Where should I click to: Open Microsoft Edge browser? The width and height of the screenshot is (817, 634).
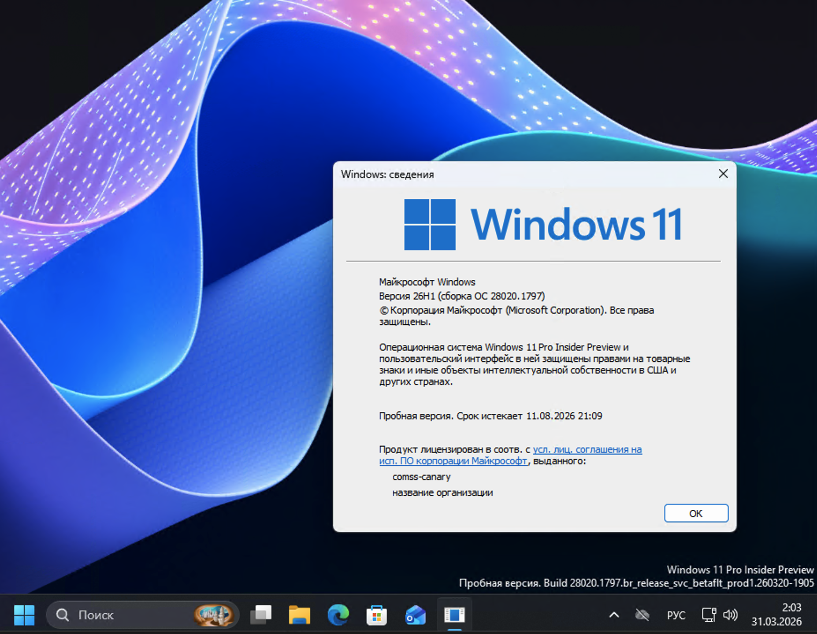coord(338,615)
